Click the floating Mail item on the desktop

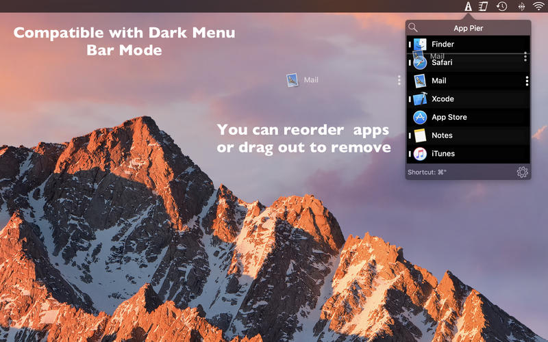coord(303,80)
